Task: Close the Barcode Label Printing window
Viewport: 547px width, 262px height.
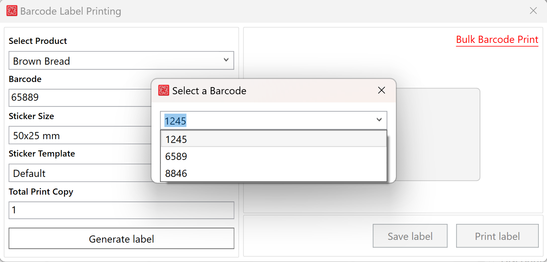Action: [533, 11]
